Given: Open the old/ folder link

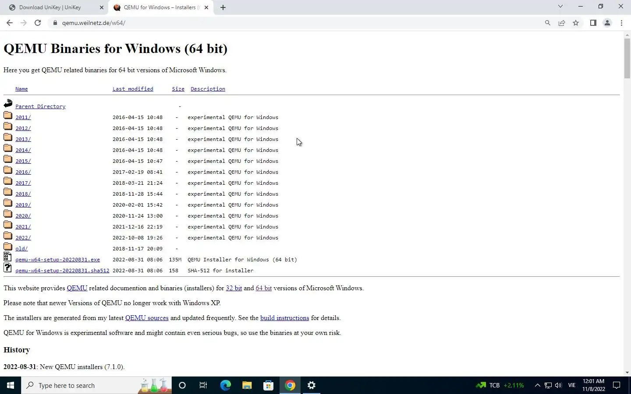Looking at the screenshot, I should coord(21,249).
